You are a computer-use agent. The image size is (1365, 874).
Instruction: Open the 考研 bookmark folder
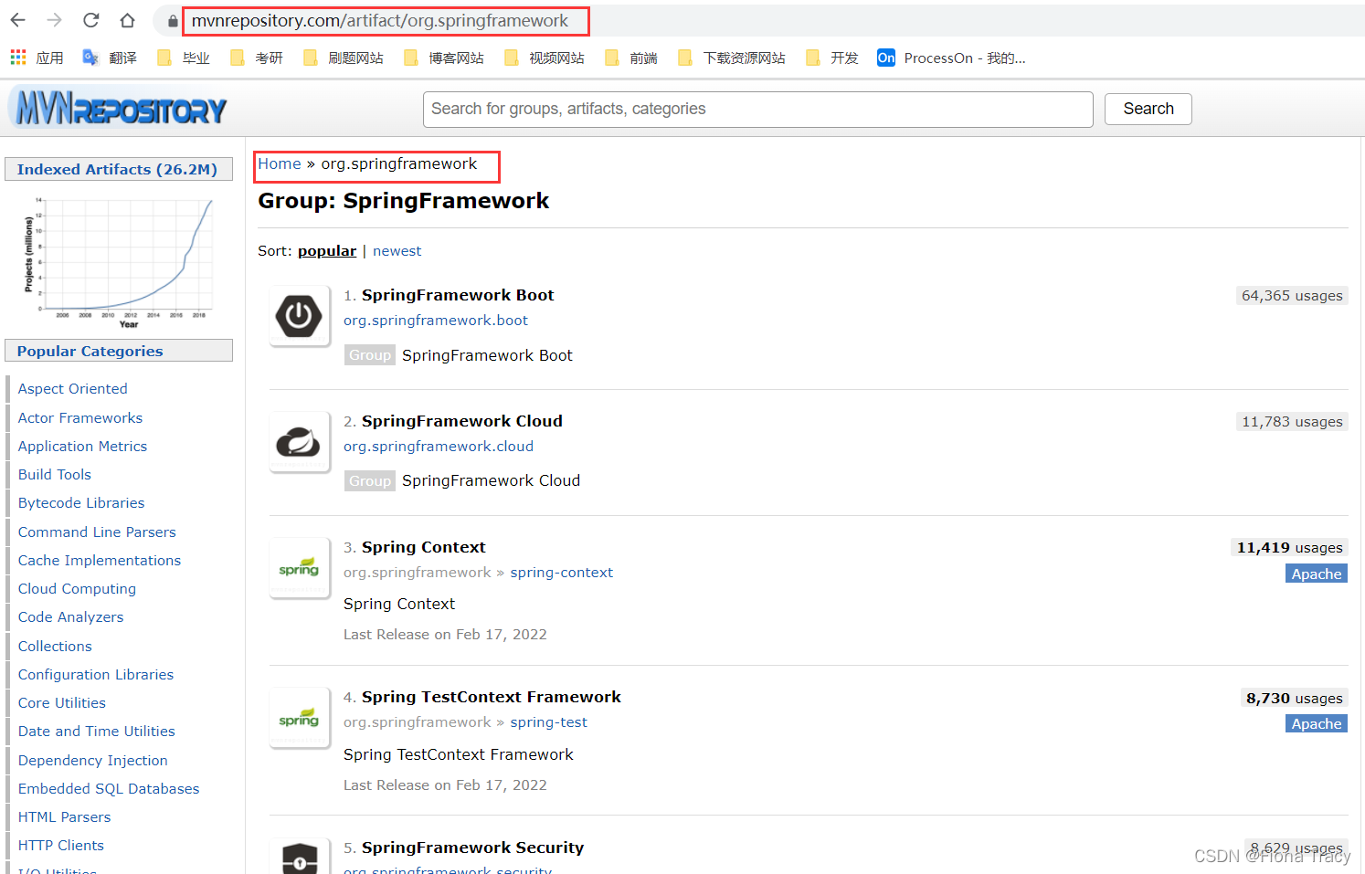257,58
